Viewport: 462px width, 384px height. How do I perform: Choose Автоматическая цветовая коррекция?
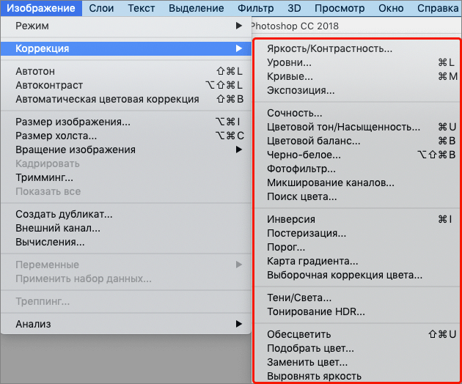pos(126,99)
